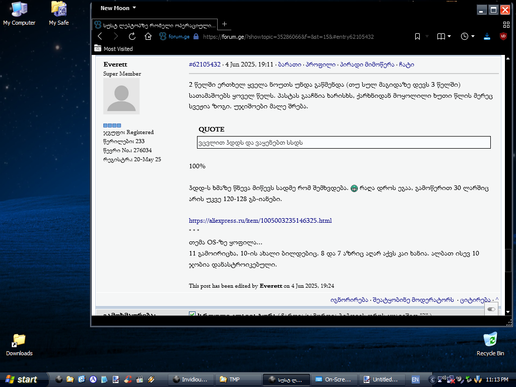Viewport: 516px width, 387px height.
Task: Click the 'Super Member' rank text
Action: pos(122,74)
